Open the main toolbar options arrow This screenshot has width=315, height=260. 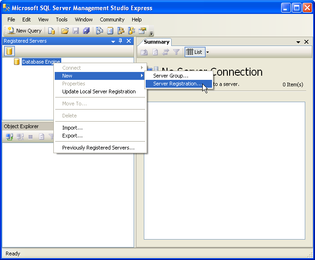[x=152, y=33]
